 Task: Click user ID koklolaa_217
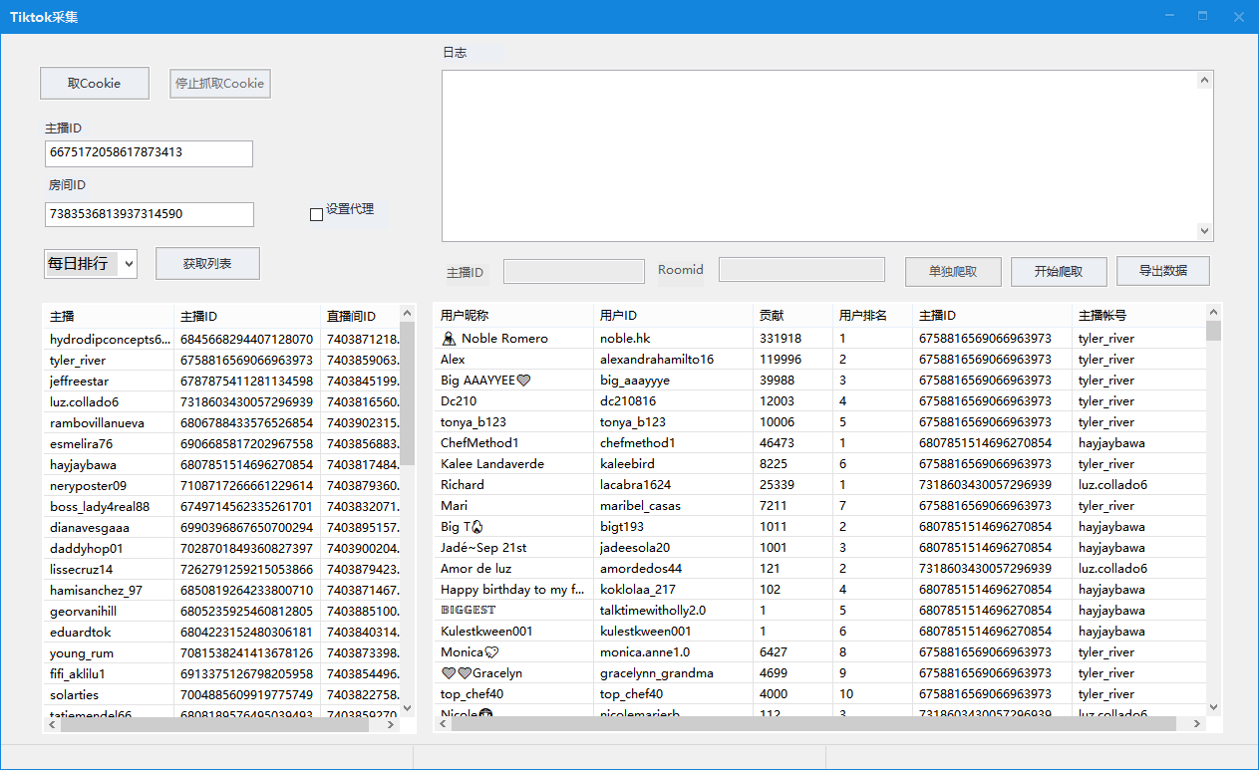pos(638,590)
